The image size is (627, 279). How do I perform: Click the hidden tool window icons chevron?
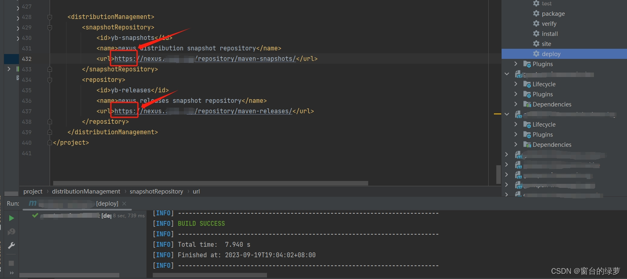point(11,273)
